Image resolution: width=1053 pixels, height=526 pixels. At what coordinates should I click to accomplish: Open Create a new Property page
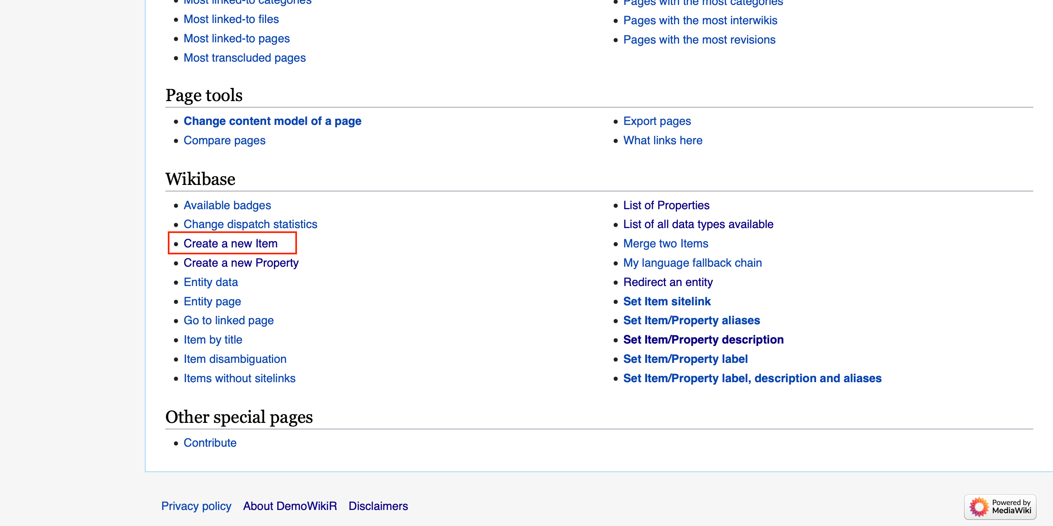(x=241, y=263)
